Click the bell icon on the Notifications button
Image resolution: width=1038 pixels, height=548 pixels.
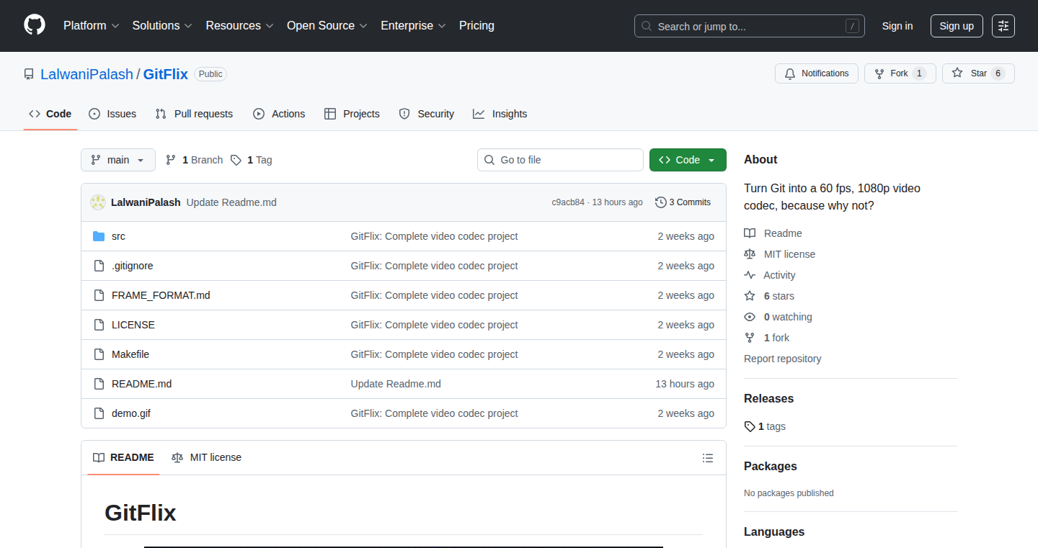point(790,73)
